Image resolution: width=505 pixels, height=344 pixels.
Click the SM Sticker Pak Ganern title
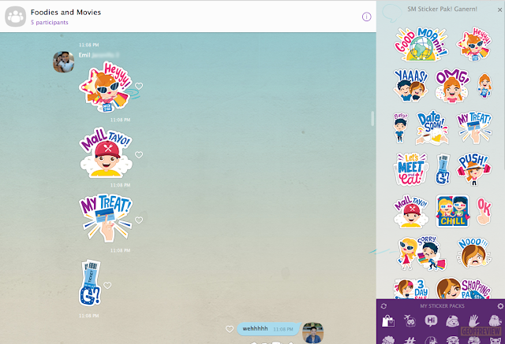point(442,9)
